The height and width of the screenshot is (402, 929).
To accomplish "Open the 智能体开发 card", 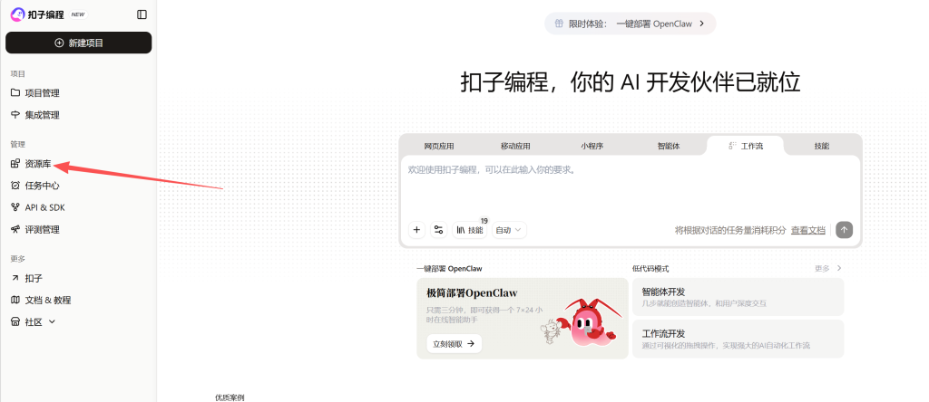I will (x=738, y=297).
